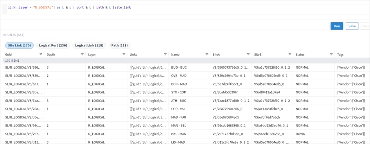The height and width of the screenshot is (144, 370).
Task: Sort by the Depth column header
Action: pyautogui.click(x=51, y=54)
